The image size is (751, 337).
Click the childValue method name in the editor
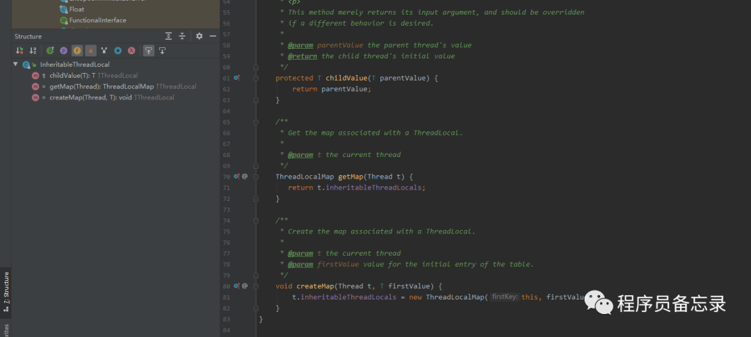coord(346,78)
